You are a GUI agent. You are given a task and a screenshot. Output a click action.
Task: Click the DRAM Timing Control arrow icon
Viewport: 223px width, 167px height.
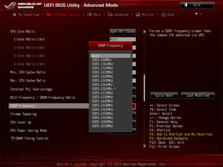[13, 138]
